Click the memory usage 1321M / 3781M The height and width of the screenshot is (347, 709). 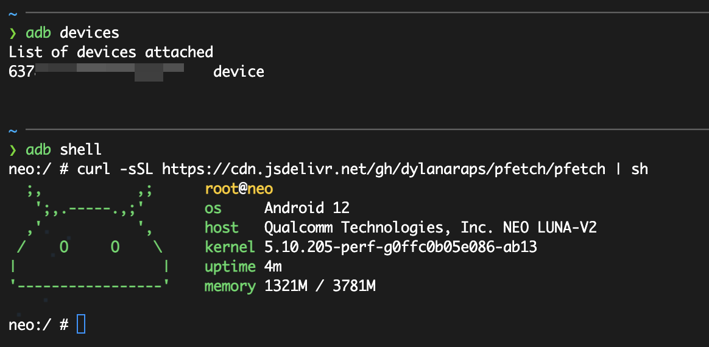(x=320, y=286)
